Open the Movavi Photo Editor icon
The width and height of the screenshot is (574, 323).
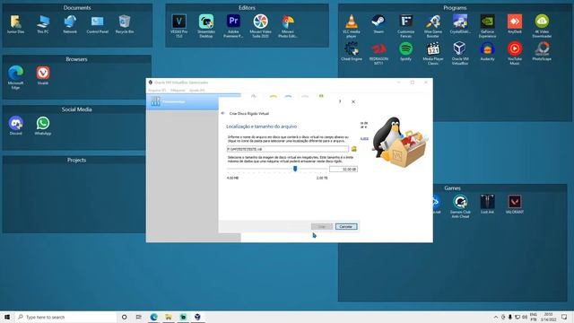[288, 26]
